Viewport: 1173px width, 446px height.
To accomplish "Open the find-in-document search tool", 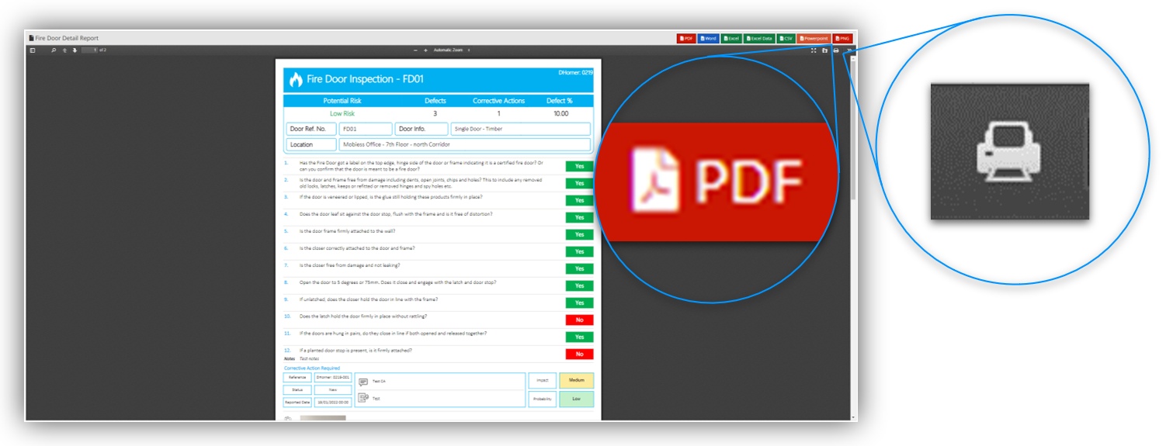I will [54, 50].
